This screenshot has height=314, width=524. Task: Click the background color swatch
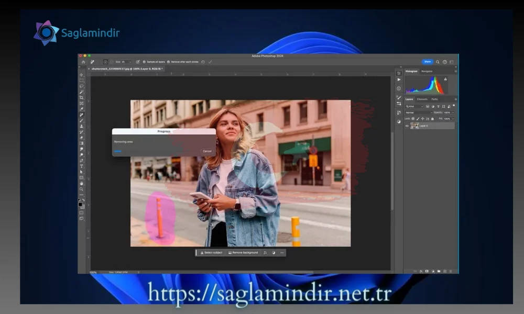click(x=83, y=207)
